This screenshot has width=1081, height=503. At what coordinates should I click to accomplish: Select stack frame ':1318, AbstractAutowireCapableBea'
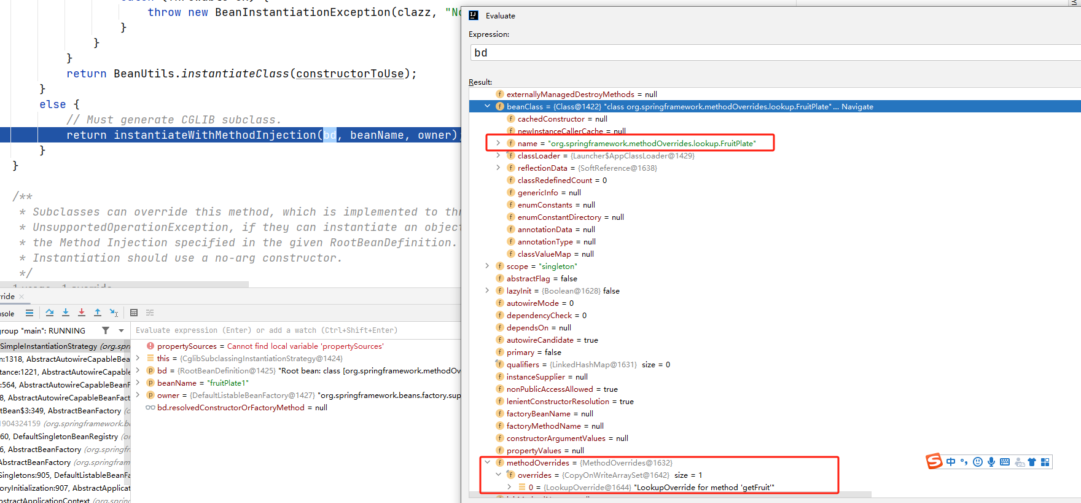point(65,359)
